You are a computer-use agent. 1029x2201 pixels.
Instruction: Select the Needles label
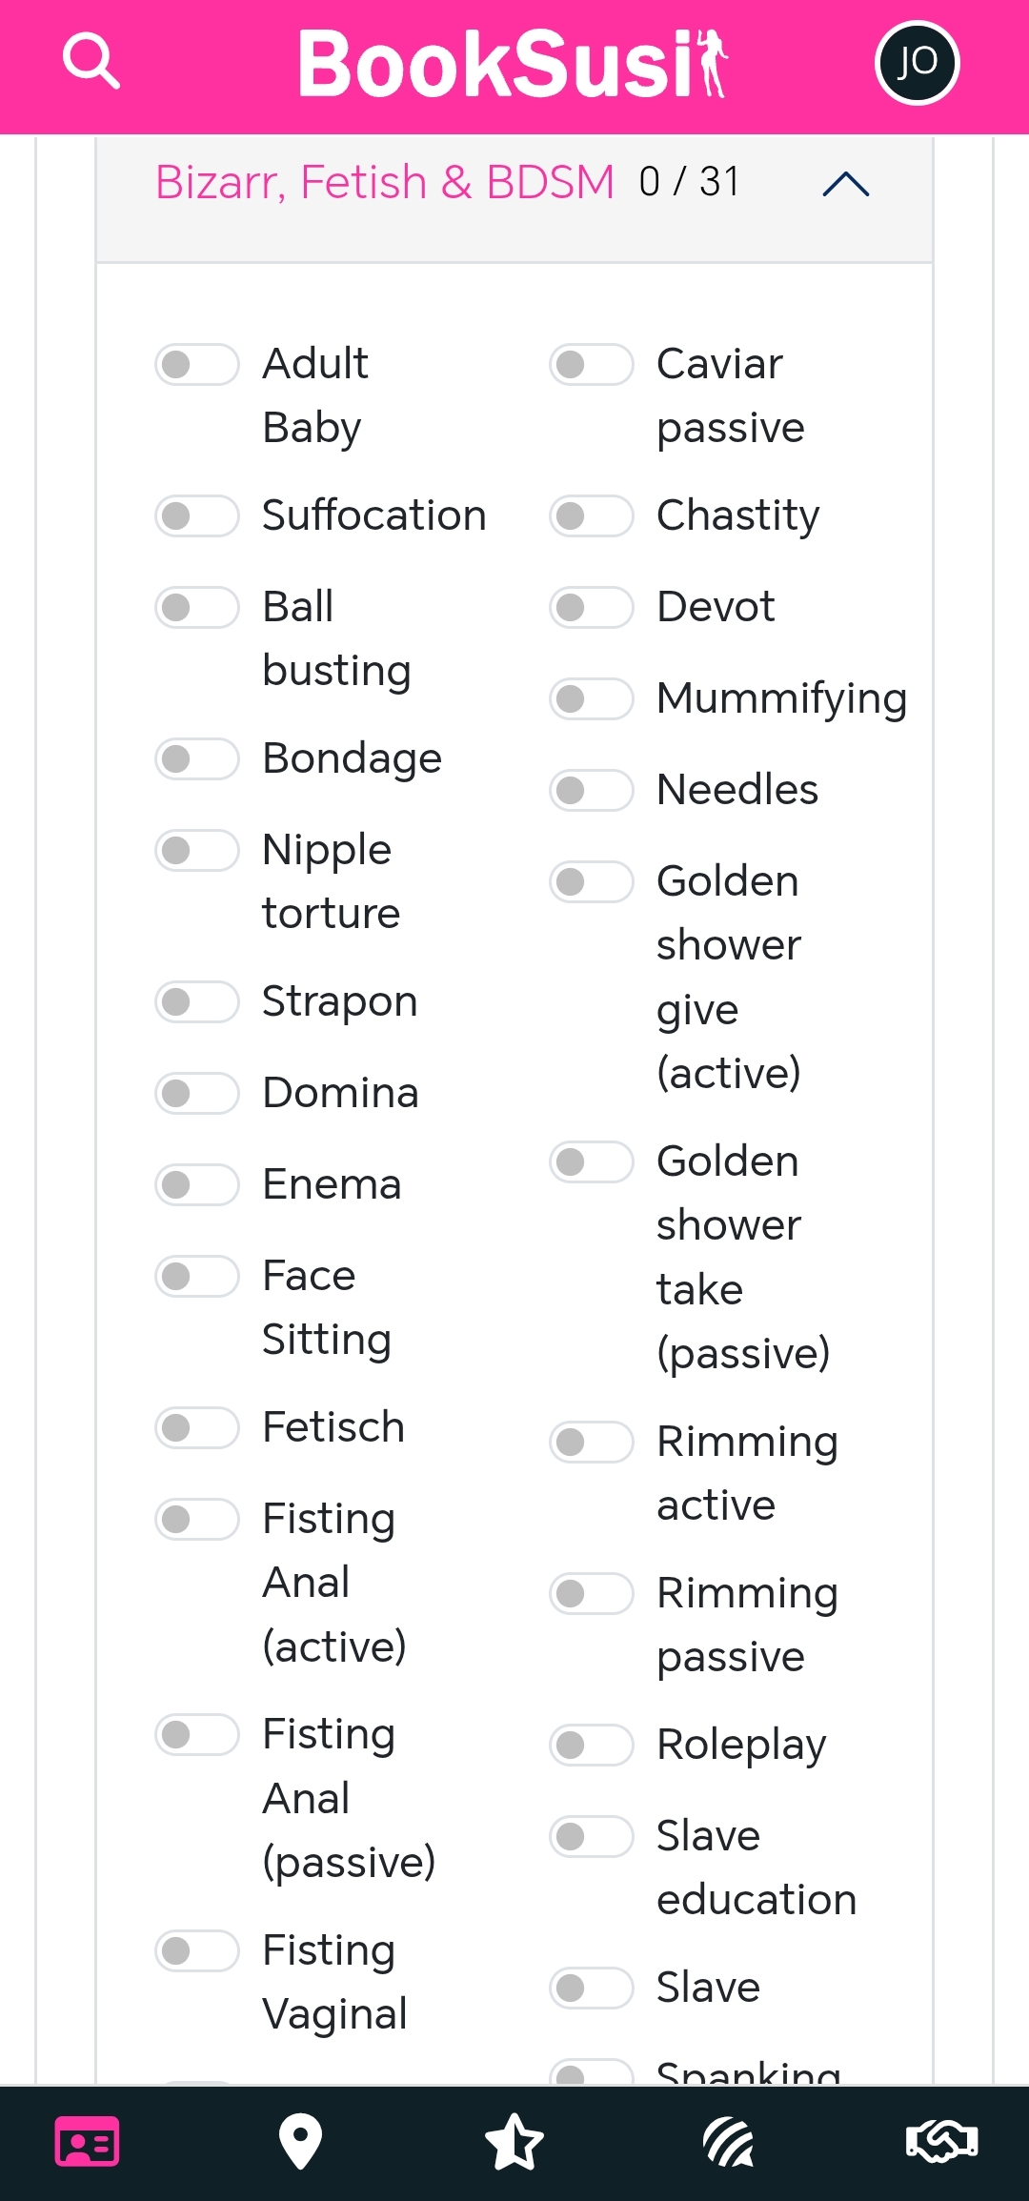click(x=737, y=790)
